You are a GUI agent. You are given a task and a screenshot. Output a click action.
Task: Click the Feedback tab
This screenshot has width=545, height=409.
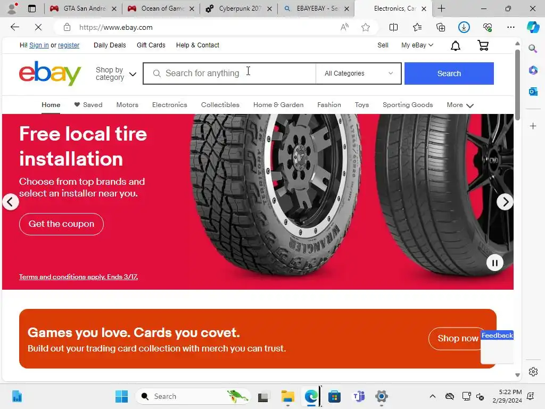497,336
